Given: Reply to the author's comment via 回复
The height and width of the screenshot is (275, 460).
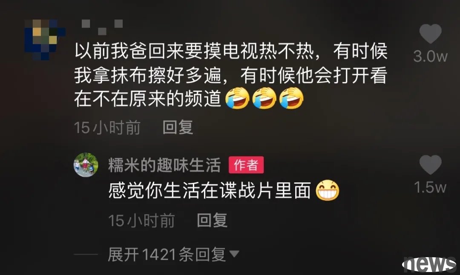Looking at the screenshot, I should click(212, 220).
